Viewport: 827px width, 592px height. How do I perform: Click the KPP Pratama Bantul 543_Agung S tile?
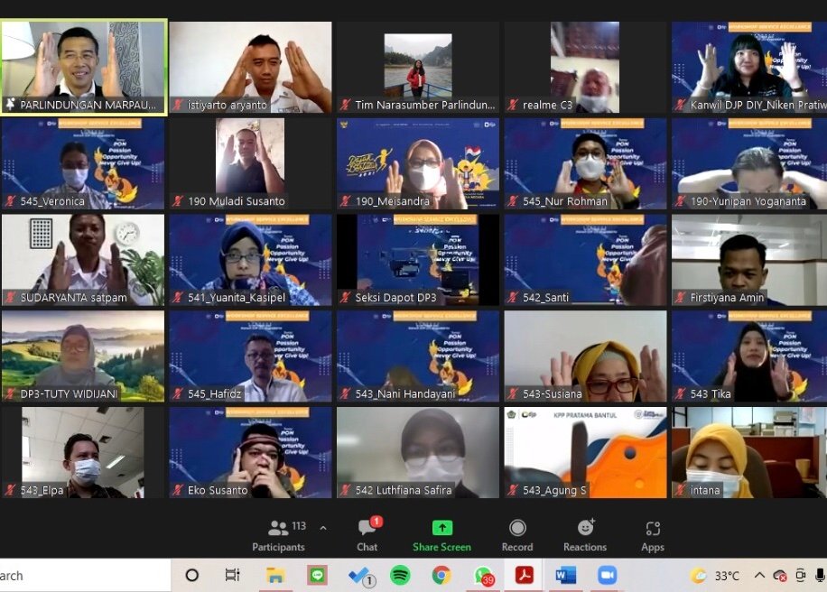point(585,452)
